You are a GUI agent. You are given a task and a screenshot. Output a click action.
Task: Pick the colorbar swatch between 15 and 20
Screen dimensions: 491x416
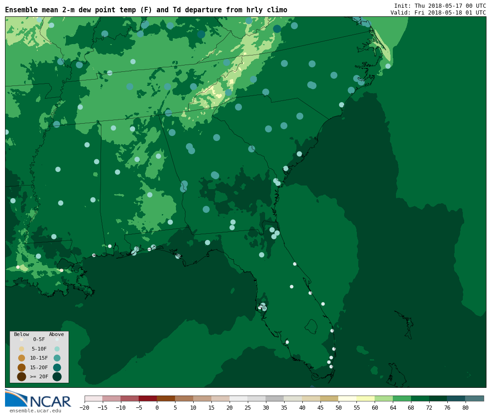click(x=220, y=398)
